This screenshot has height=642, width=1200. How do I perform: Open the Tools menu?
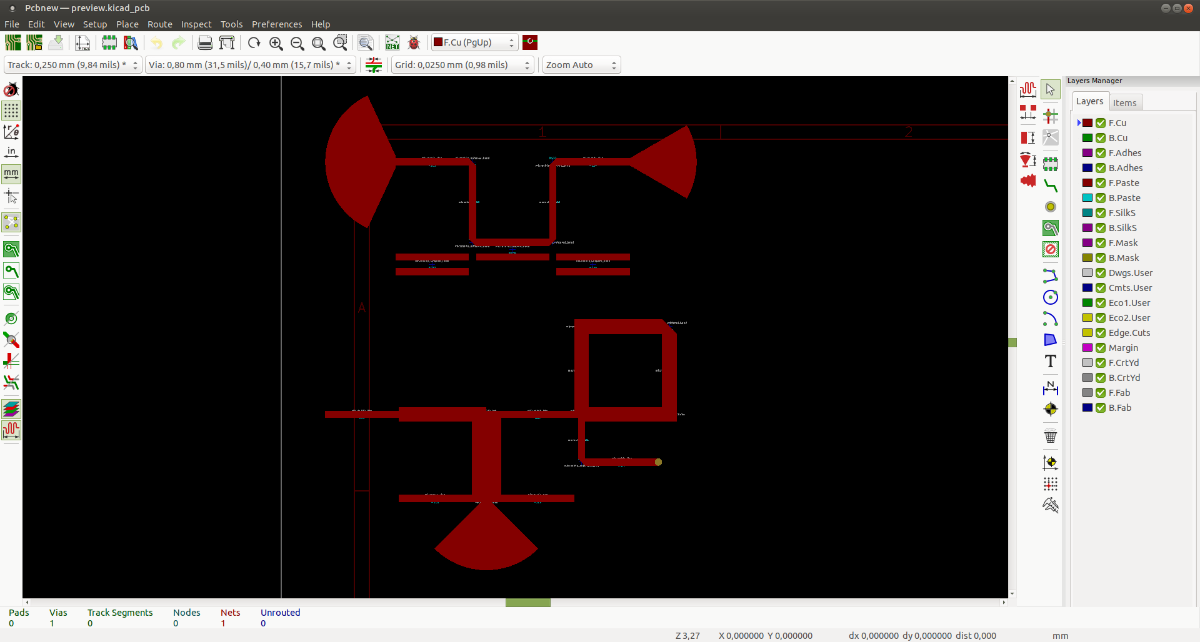pos(231,24)
